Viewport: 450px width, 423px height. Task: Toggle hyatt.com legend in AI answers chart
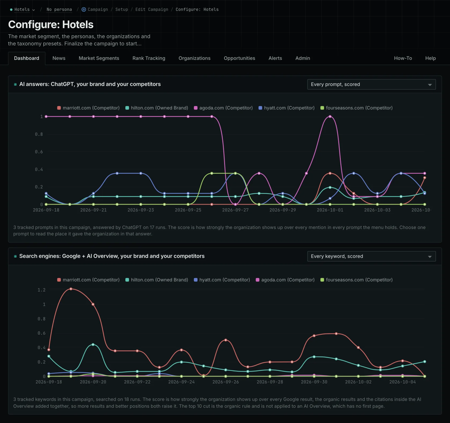coord(286,108)
